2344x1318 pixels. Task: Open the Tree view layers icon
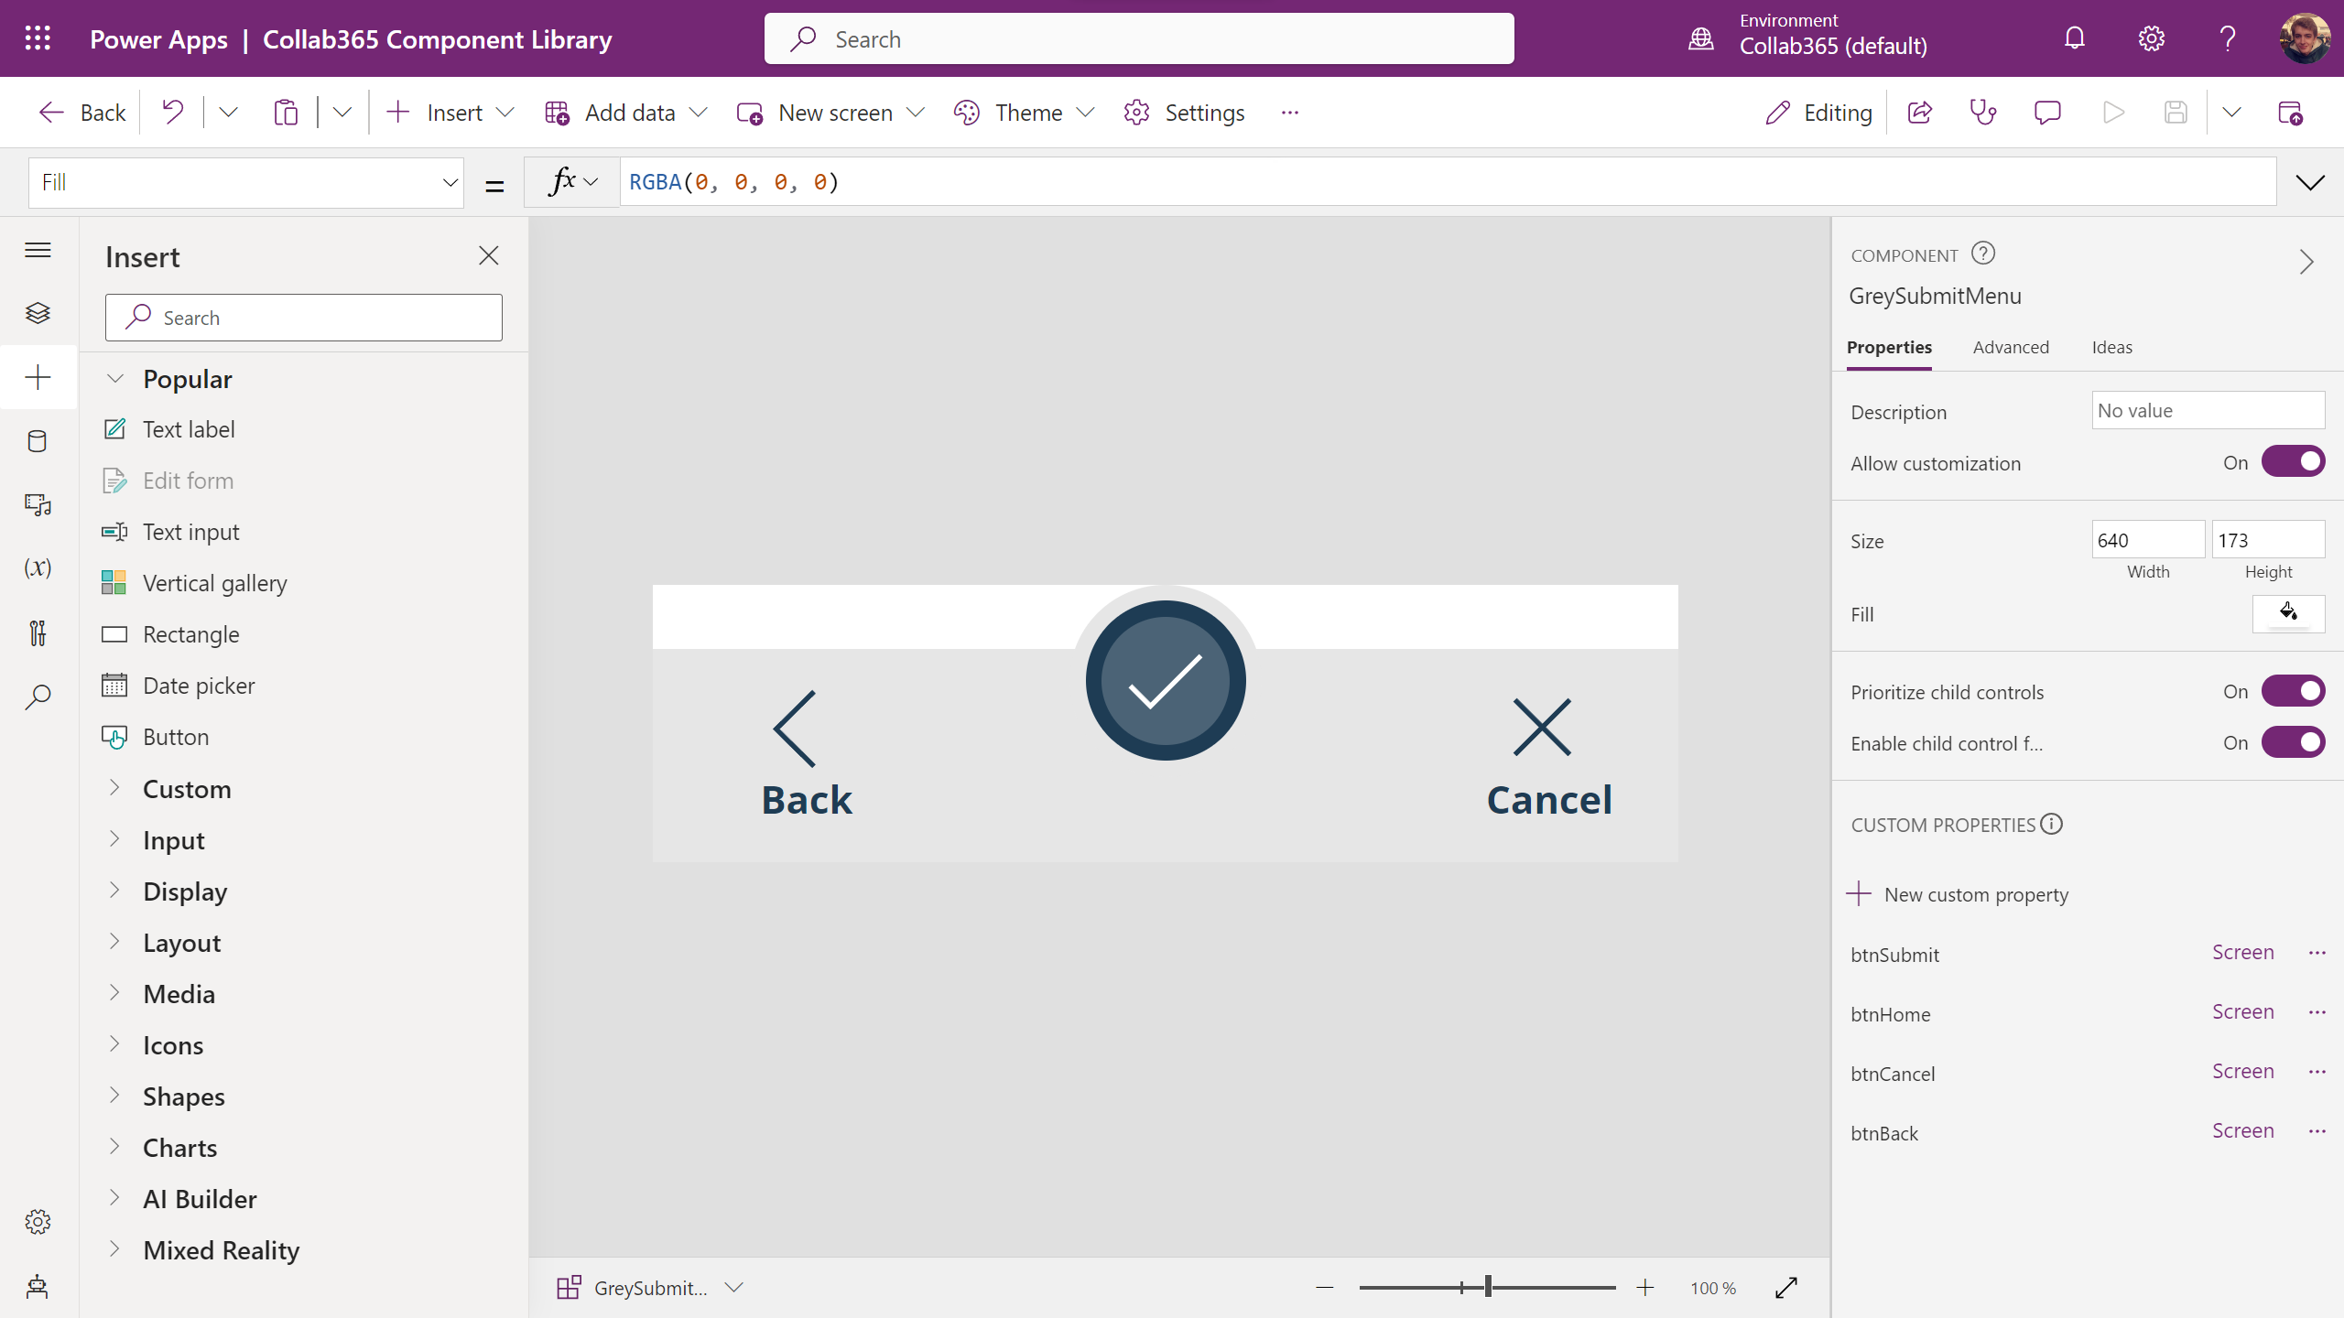pos(38,313)
